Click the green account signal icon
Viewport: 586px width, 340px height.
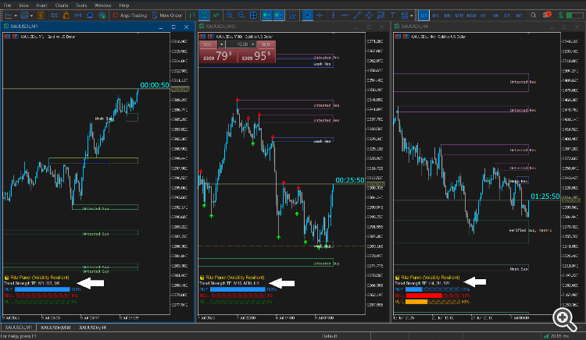click(x=560, y=16)
